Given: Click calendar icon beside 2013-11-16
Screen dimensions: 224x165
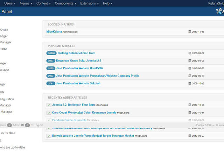Looking at the screenshot, I should pos(190,31).
